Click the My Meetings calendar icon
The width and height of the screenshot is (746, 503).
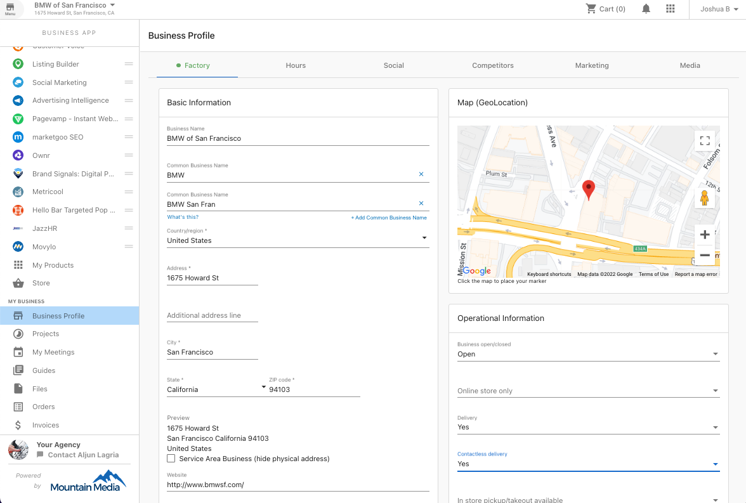(18, 352)
